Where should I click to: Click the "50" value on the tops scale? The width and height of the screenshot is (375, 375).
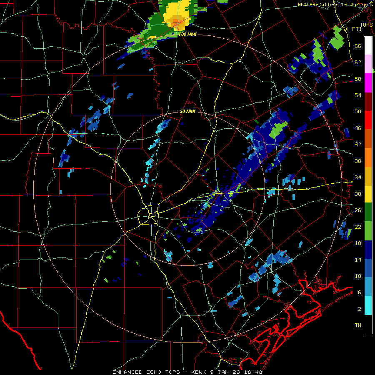[358, 112]
